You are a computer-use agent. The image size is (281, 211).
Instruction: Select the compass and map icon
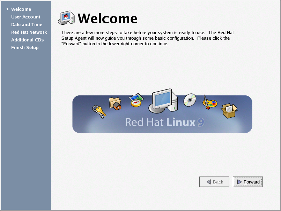[136, 100]
